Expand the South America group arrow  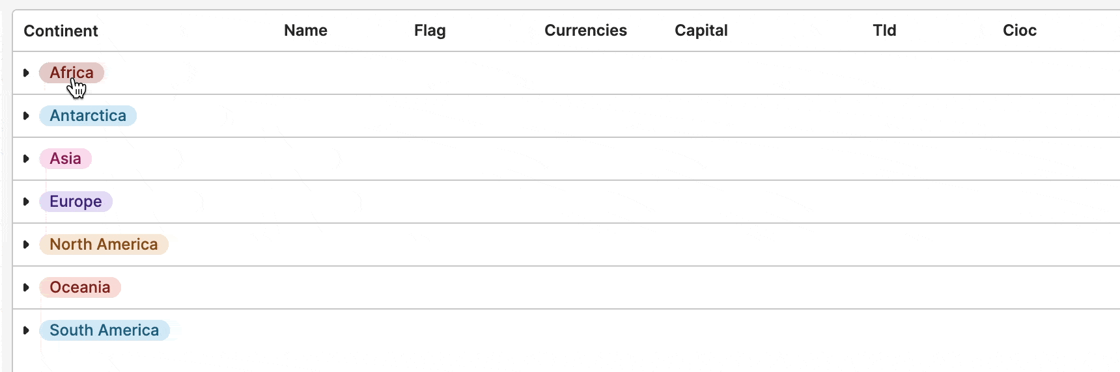point(26,330)
